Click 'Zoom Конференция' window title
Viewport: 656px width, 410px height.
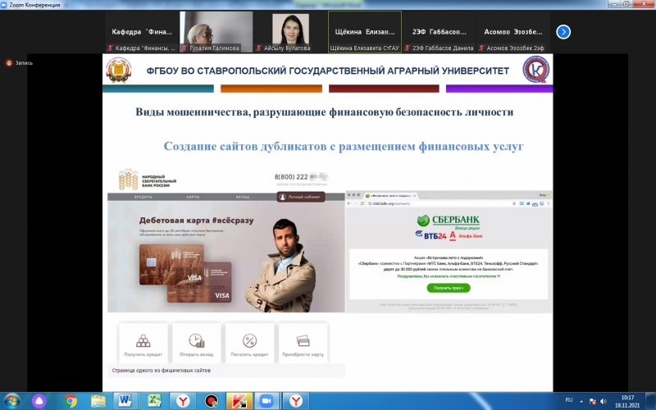[34, 5]
